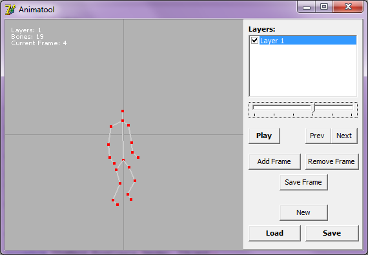Go to the previous frame with Prev
368x255 pixels.
[317, 136]
